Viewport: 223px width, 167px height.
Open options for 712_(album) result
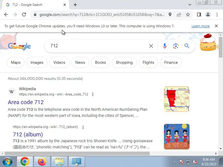coord(83,127)
